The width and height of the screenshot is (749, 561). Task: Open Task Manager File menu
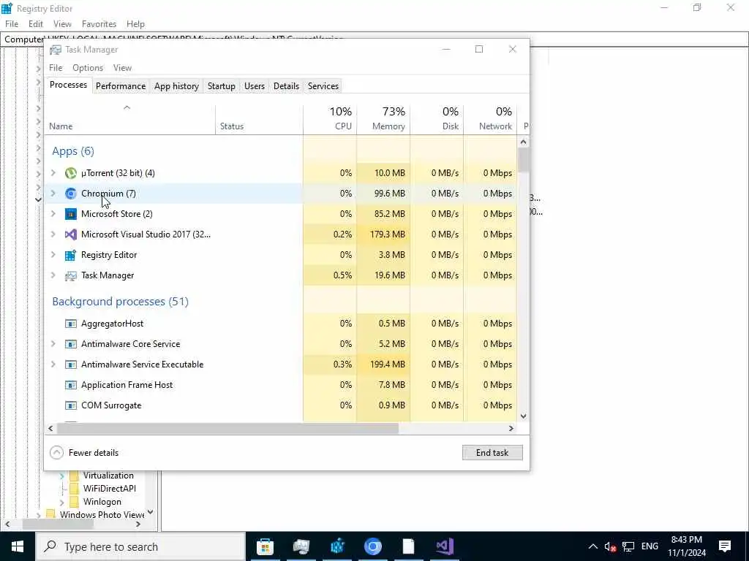[x=56, y=68]
